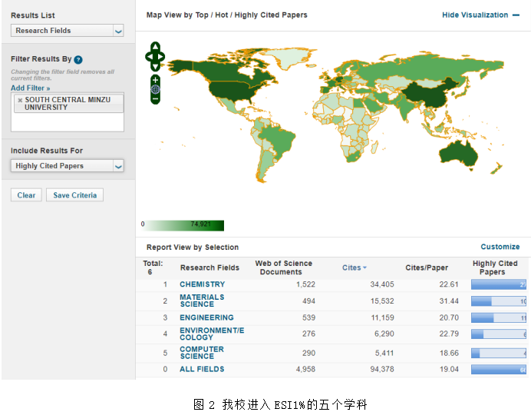The height and width of the screenshot is (412, 531).
Task: Click the Highly Cited Papers column header
Action: click(x=495, y=267)
